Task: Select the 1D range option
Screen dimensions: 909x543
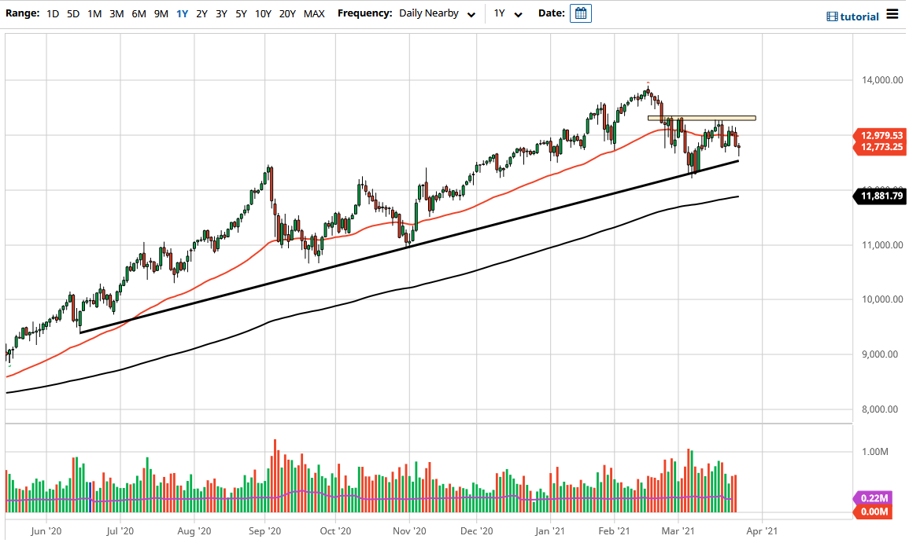Action: point(53,13)
